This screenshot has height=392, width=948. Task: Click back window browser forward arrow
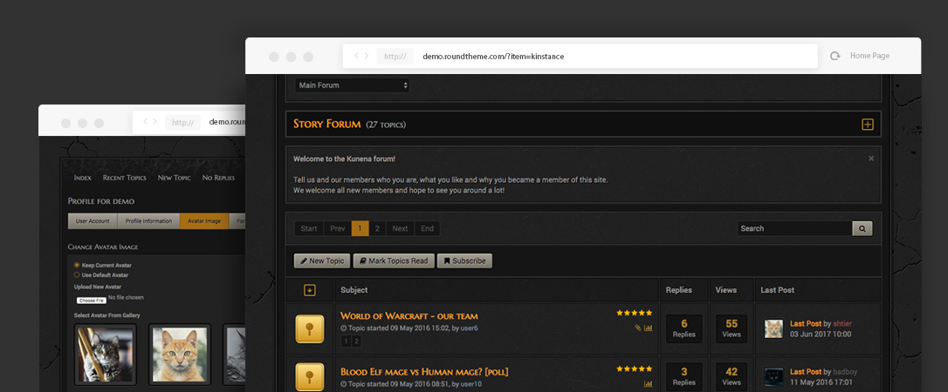(155, 122)
